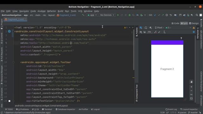Click the orientation rotate icon in design toolbar
The height and width of the screenshot is (114, 203).
(146, 28)
